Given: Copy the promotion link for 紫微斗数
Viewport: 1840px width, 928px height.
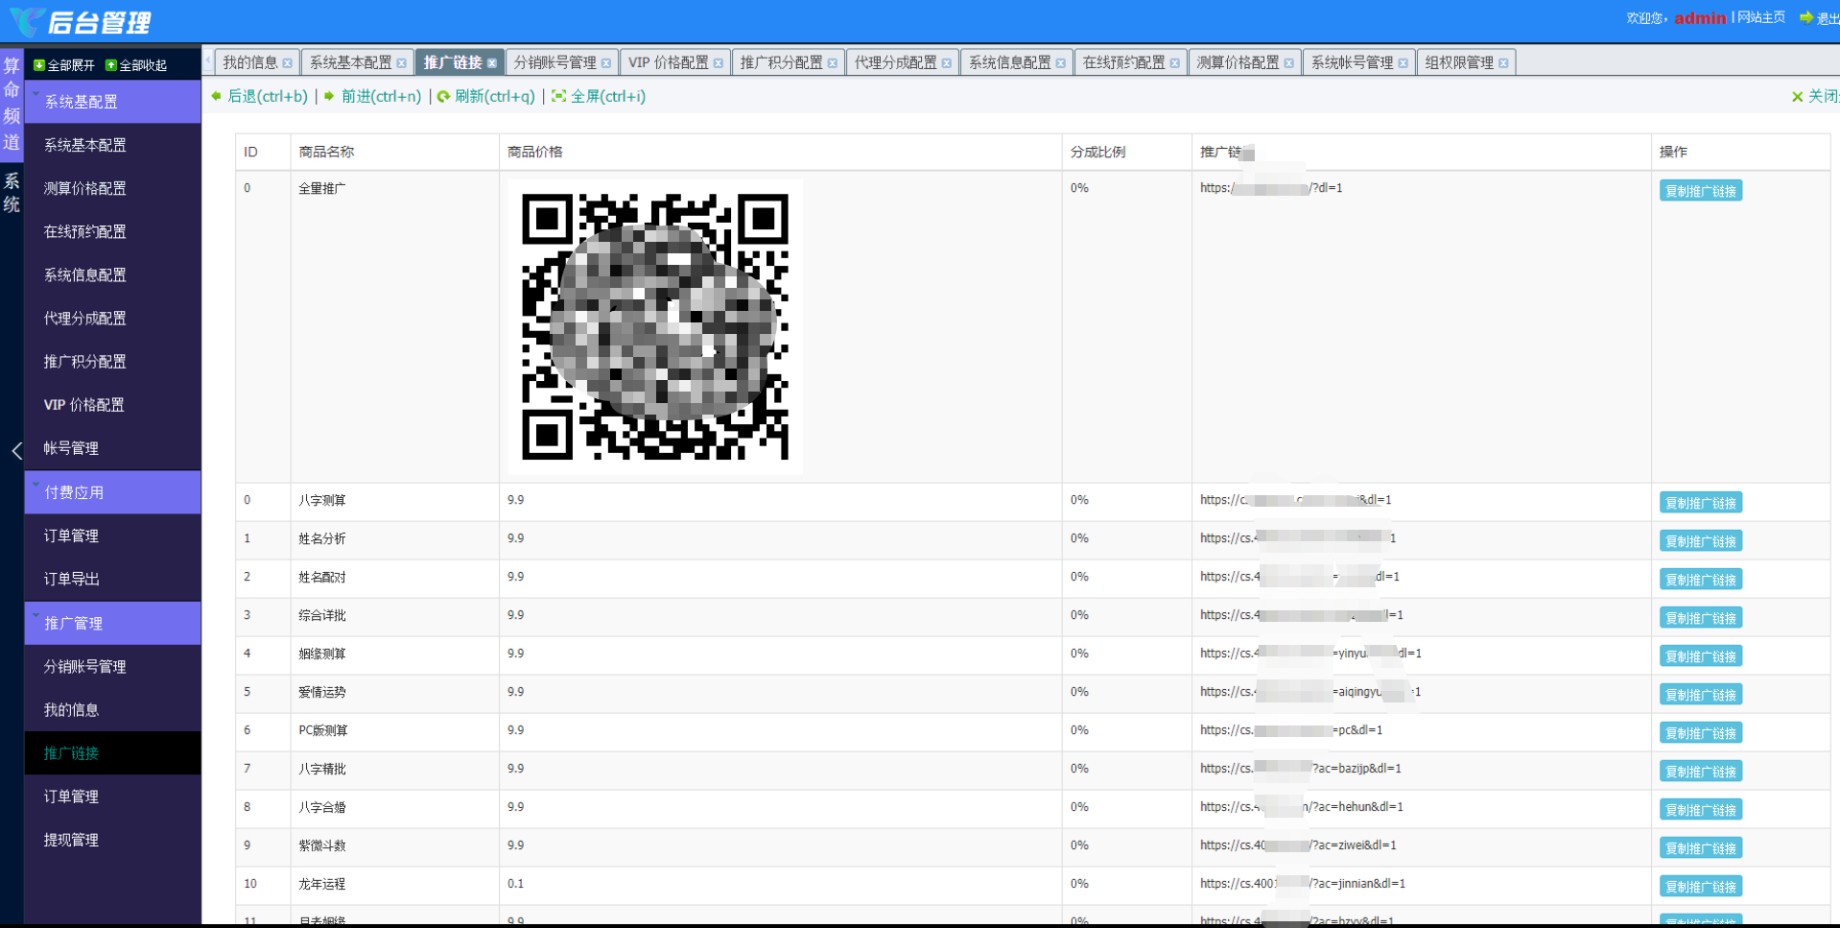Looking at the screenshot, I should click(x=1701, y=848).
